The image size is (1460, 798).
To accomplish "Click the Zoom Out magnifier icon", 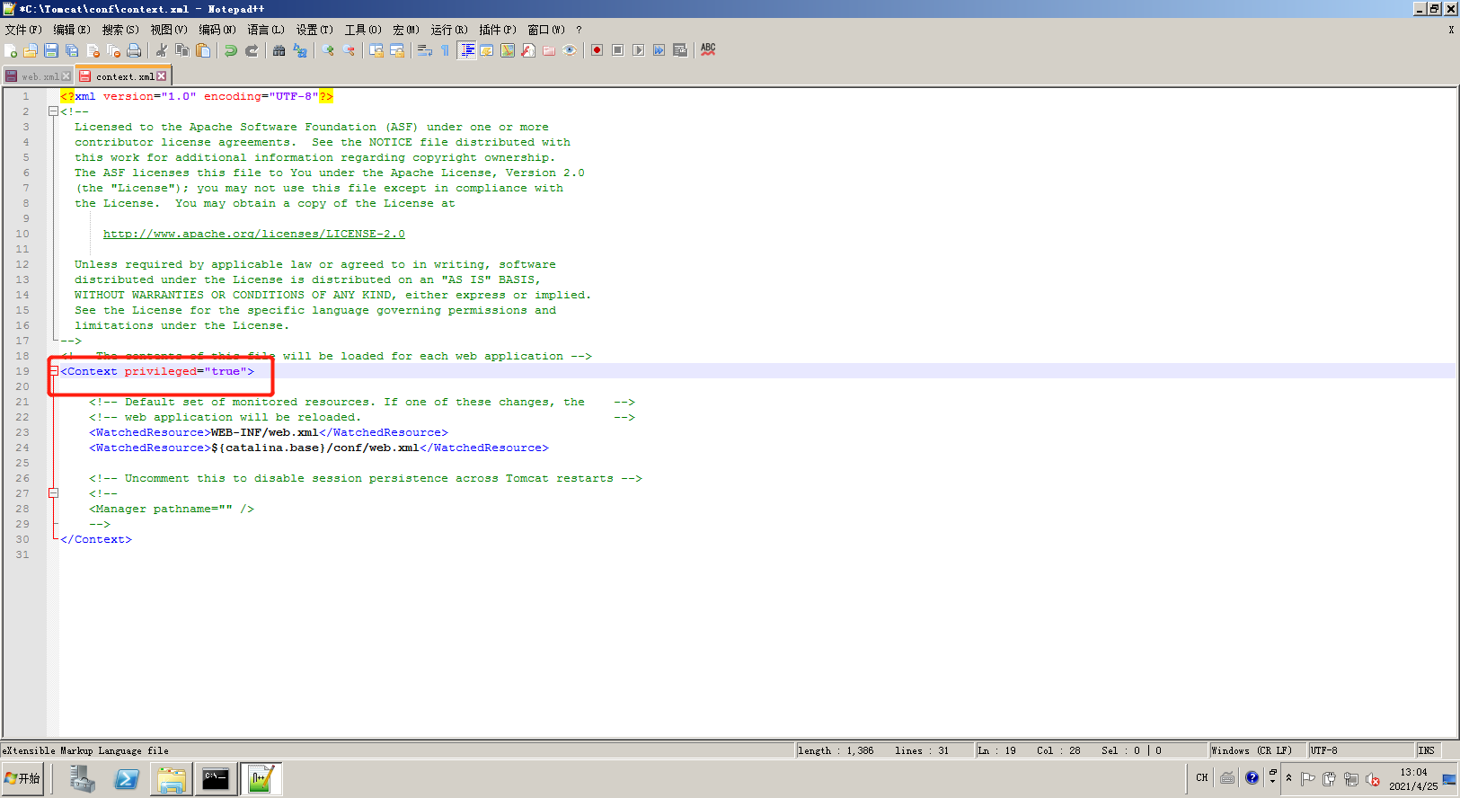I will click(349, 50).
